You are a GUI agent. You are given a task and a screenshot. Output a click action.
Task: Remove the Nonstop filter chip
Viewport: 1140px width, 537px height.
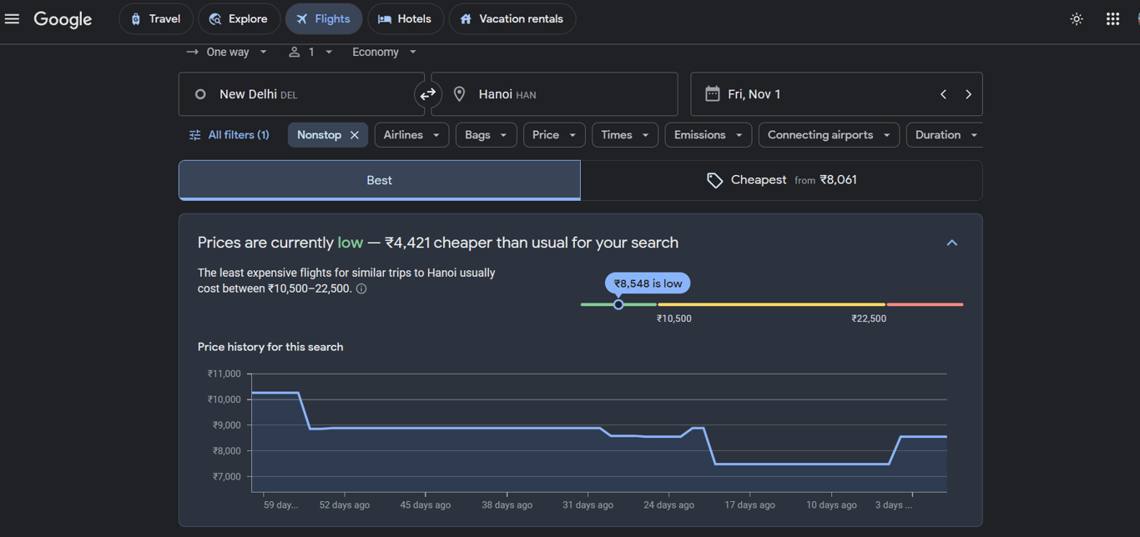[354, 135]
